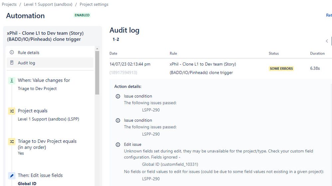Click the second Issue condition info icon
The height and width of the screenshot is (186, 332).
coord(118,121)
